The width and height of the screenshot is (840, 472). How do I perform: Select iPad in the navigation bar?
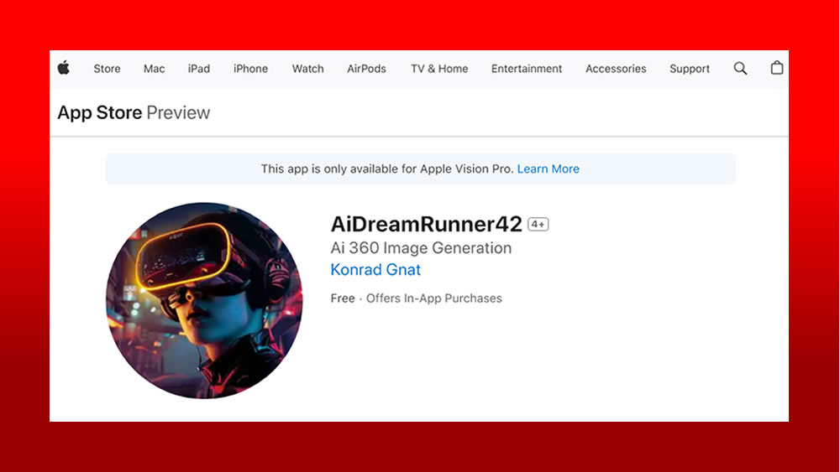[x=199, y=69]
